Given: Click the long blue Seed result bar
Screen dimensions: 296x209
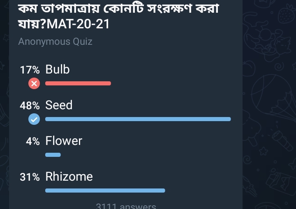Looking at the screenshot, I should (138, 119).
